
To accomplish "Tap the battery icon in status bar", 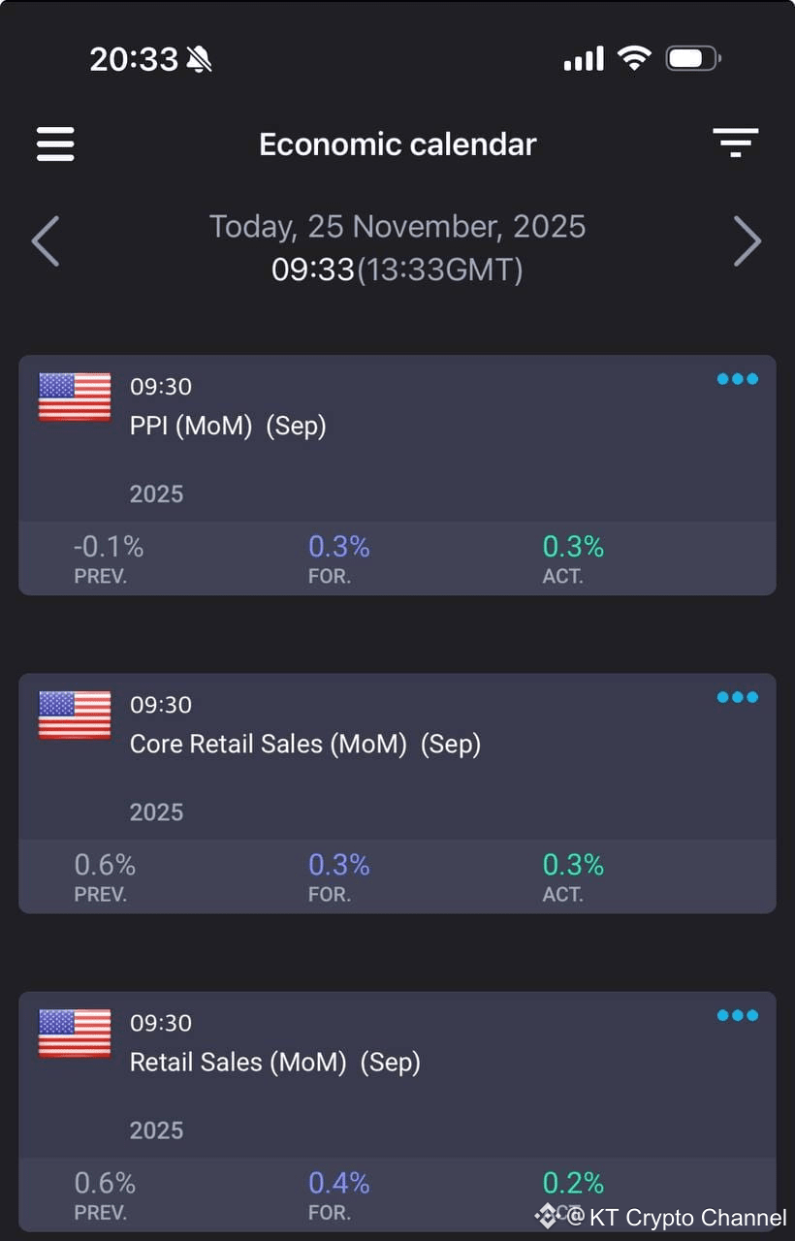I will [693, 59].
